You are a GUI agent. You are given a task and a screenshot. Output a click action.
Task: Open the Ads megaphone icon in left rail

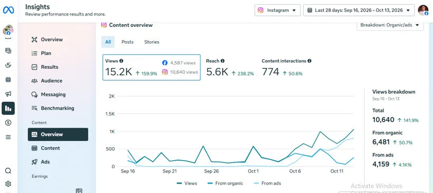(x=8, y=94)
